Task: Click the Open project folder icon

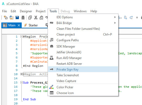Action: click(12, 17)
